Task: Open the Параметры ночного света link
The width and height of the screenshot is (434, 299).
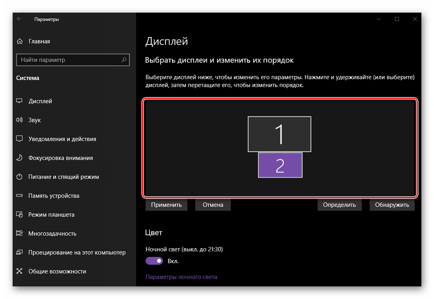Action: 181,277
